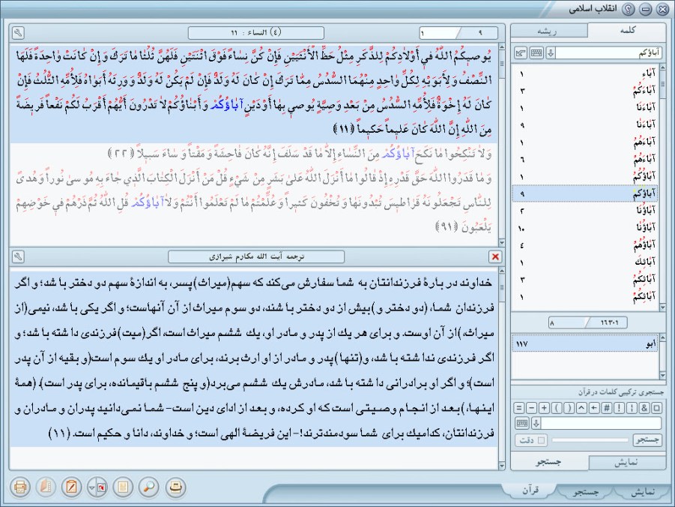
Task: Click the scroll-book icon right of the magnifier
Action: point(175,487)
